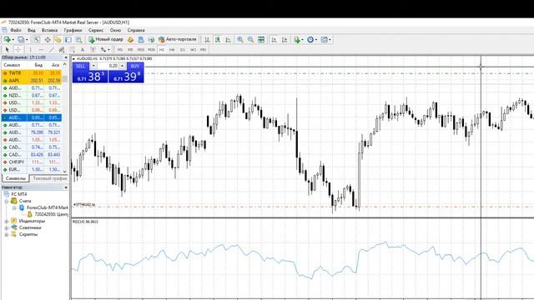This screenshot has width=534, height=300.
Task: Switch to M1 timeframe
Action: (x=120, y=50)
